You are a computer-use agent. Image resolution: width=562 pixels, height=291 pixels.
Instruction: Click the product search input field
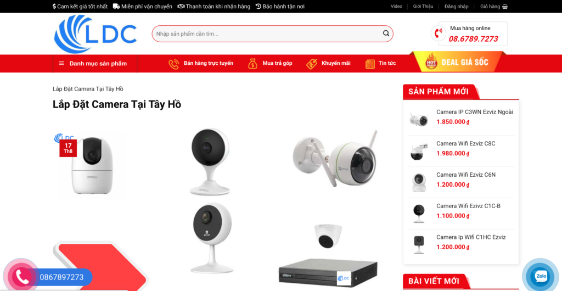[x=267, y=33]
